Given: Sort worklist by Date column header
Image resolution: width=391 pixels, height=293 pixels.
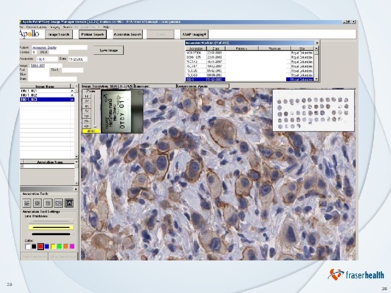Looking at the screenshot, I should click(216, 49).
